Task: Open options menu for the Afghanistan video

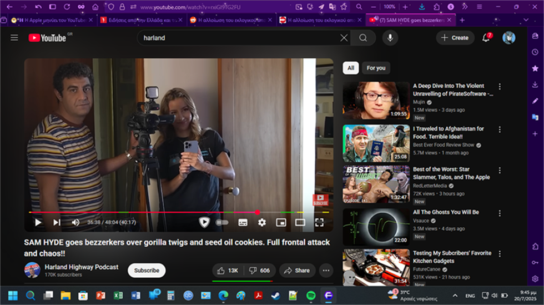Action: (x=500, y=129)
